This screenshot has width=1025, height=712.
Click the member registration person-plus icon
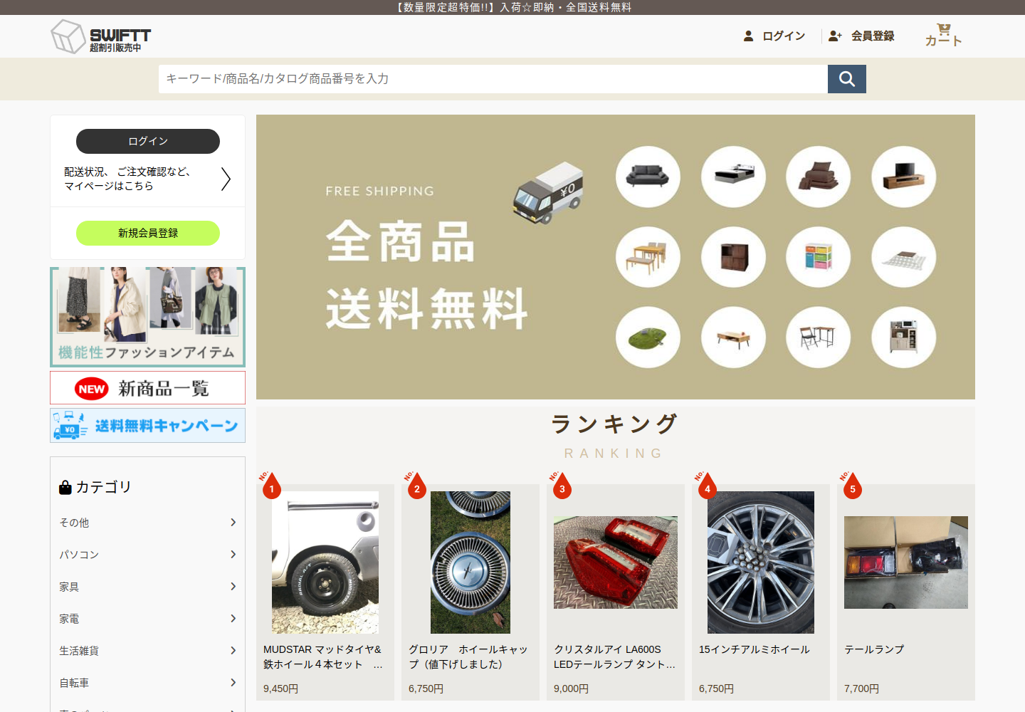tap(835, 36)
